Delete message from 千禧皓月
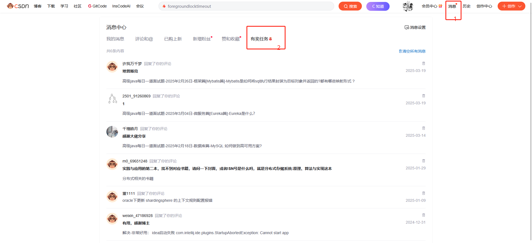The width and height of the screenshot is (532, 243). click(423, 128)
